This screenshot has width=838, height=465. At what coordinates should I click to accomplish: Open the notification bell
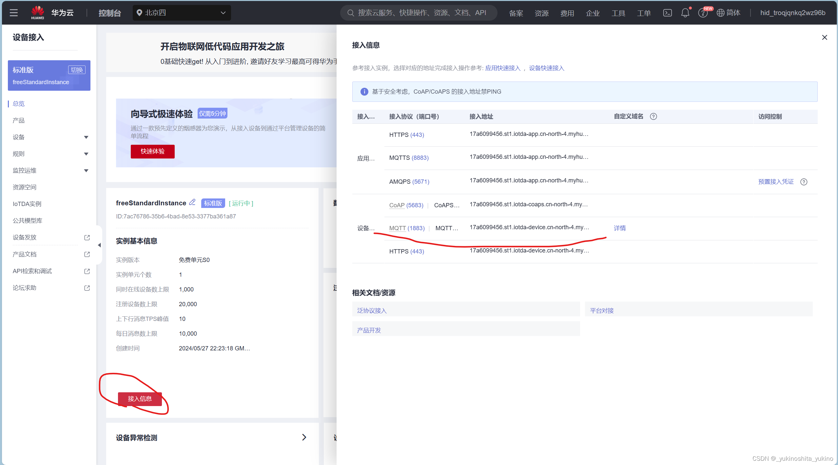pos(685,13)
